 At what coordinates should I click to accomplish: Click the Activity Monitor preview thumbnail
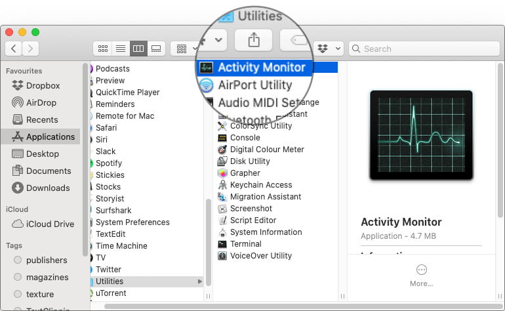coord(421,135)
